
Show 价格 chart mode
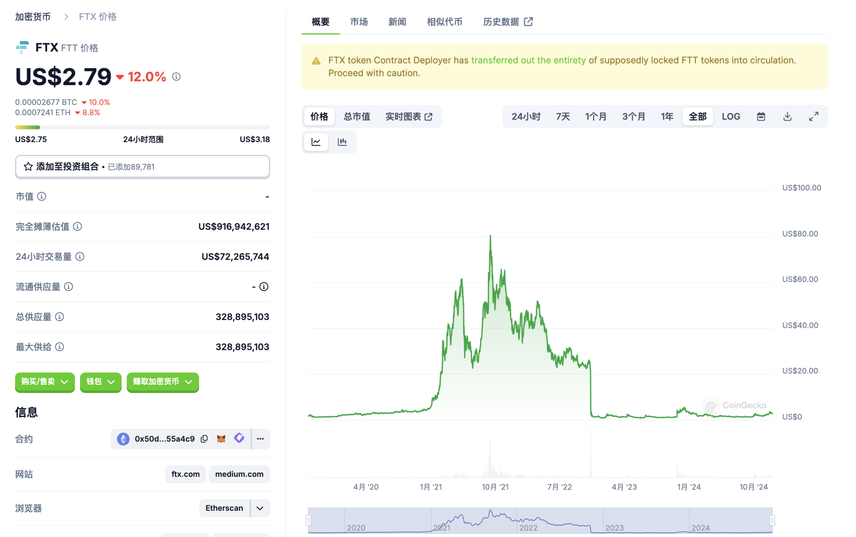(319, 116)
